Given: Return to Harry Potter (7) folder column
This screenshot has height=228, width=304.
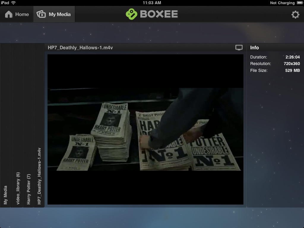Looking at the screenshot, I should (29, 125).
